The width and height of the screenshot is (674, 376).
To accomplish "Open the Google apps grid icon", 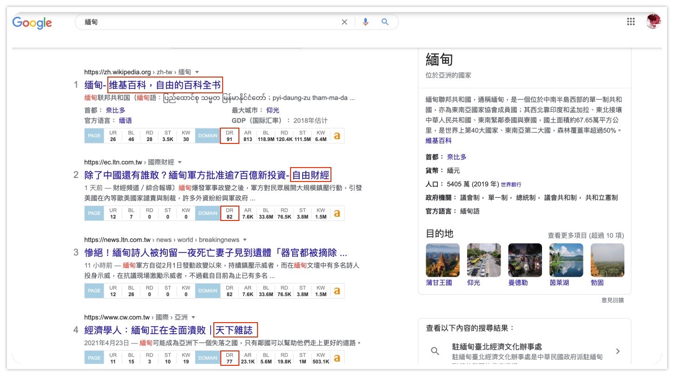I will (630, 21).
